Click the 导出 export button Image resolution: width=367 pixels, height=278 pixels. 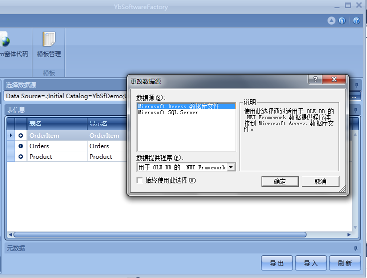(277, 263)
